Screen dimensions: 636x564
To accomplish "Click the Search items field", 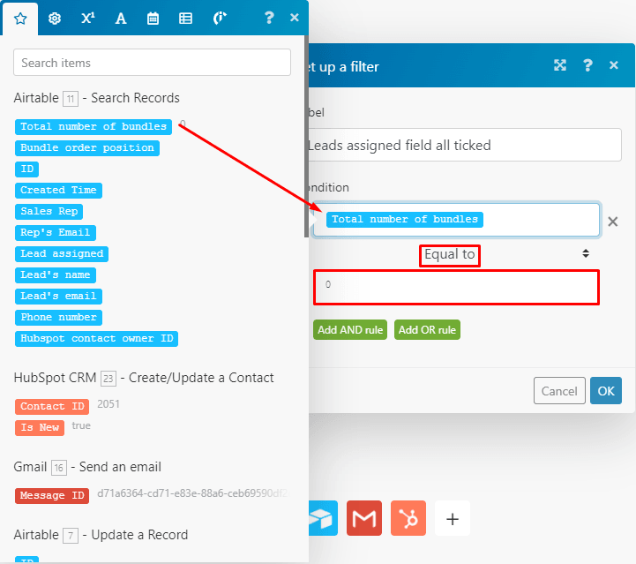I will [152, 63].
